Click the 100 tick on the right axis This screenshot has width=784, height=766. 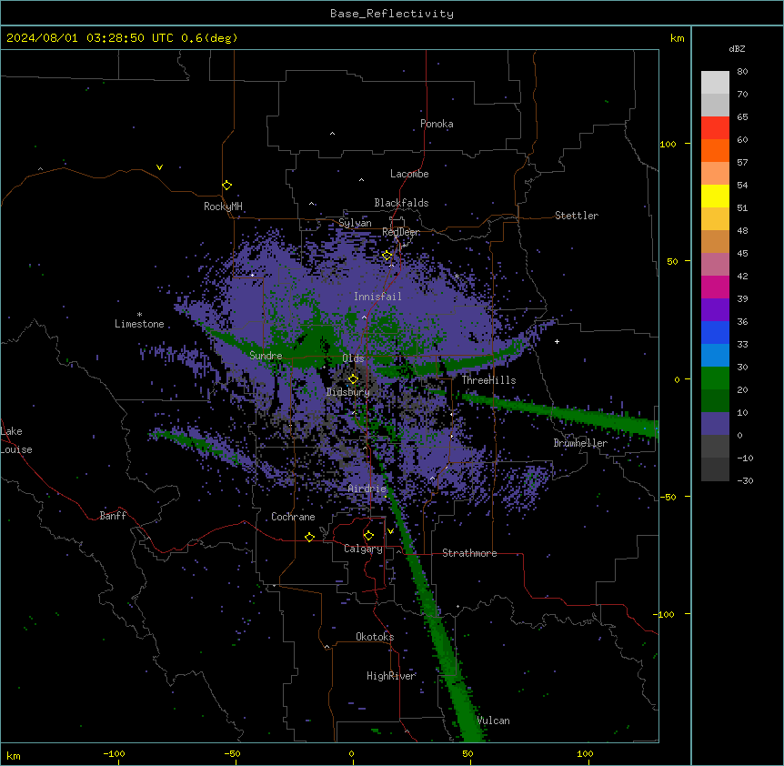(x=668, y=144)
